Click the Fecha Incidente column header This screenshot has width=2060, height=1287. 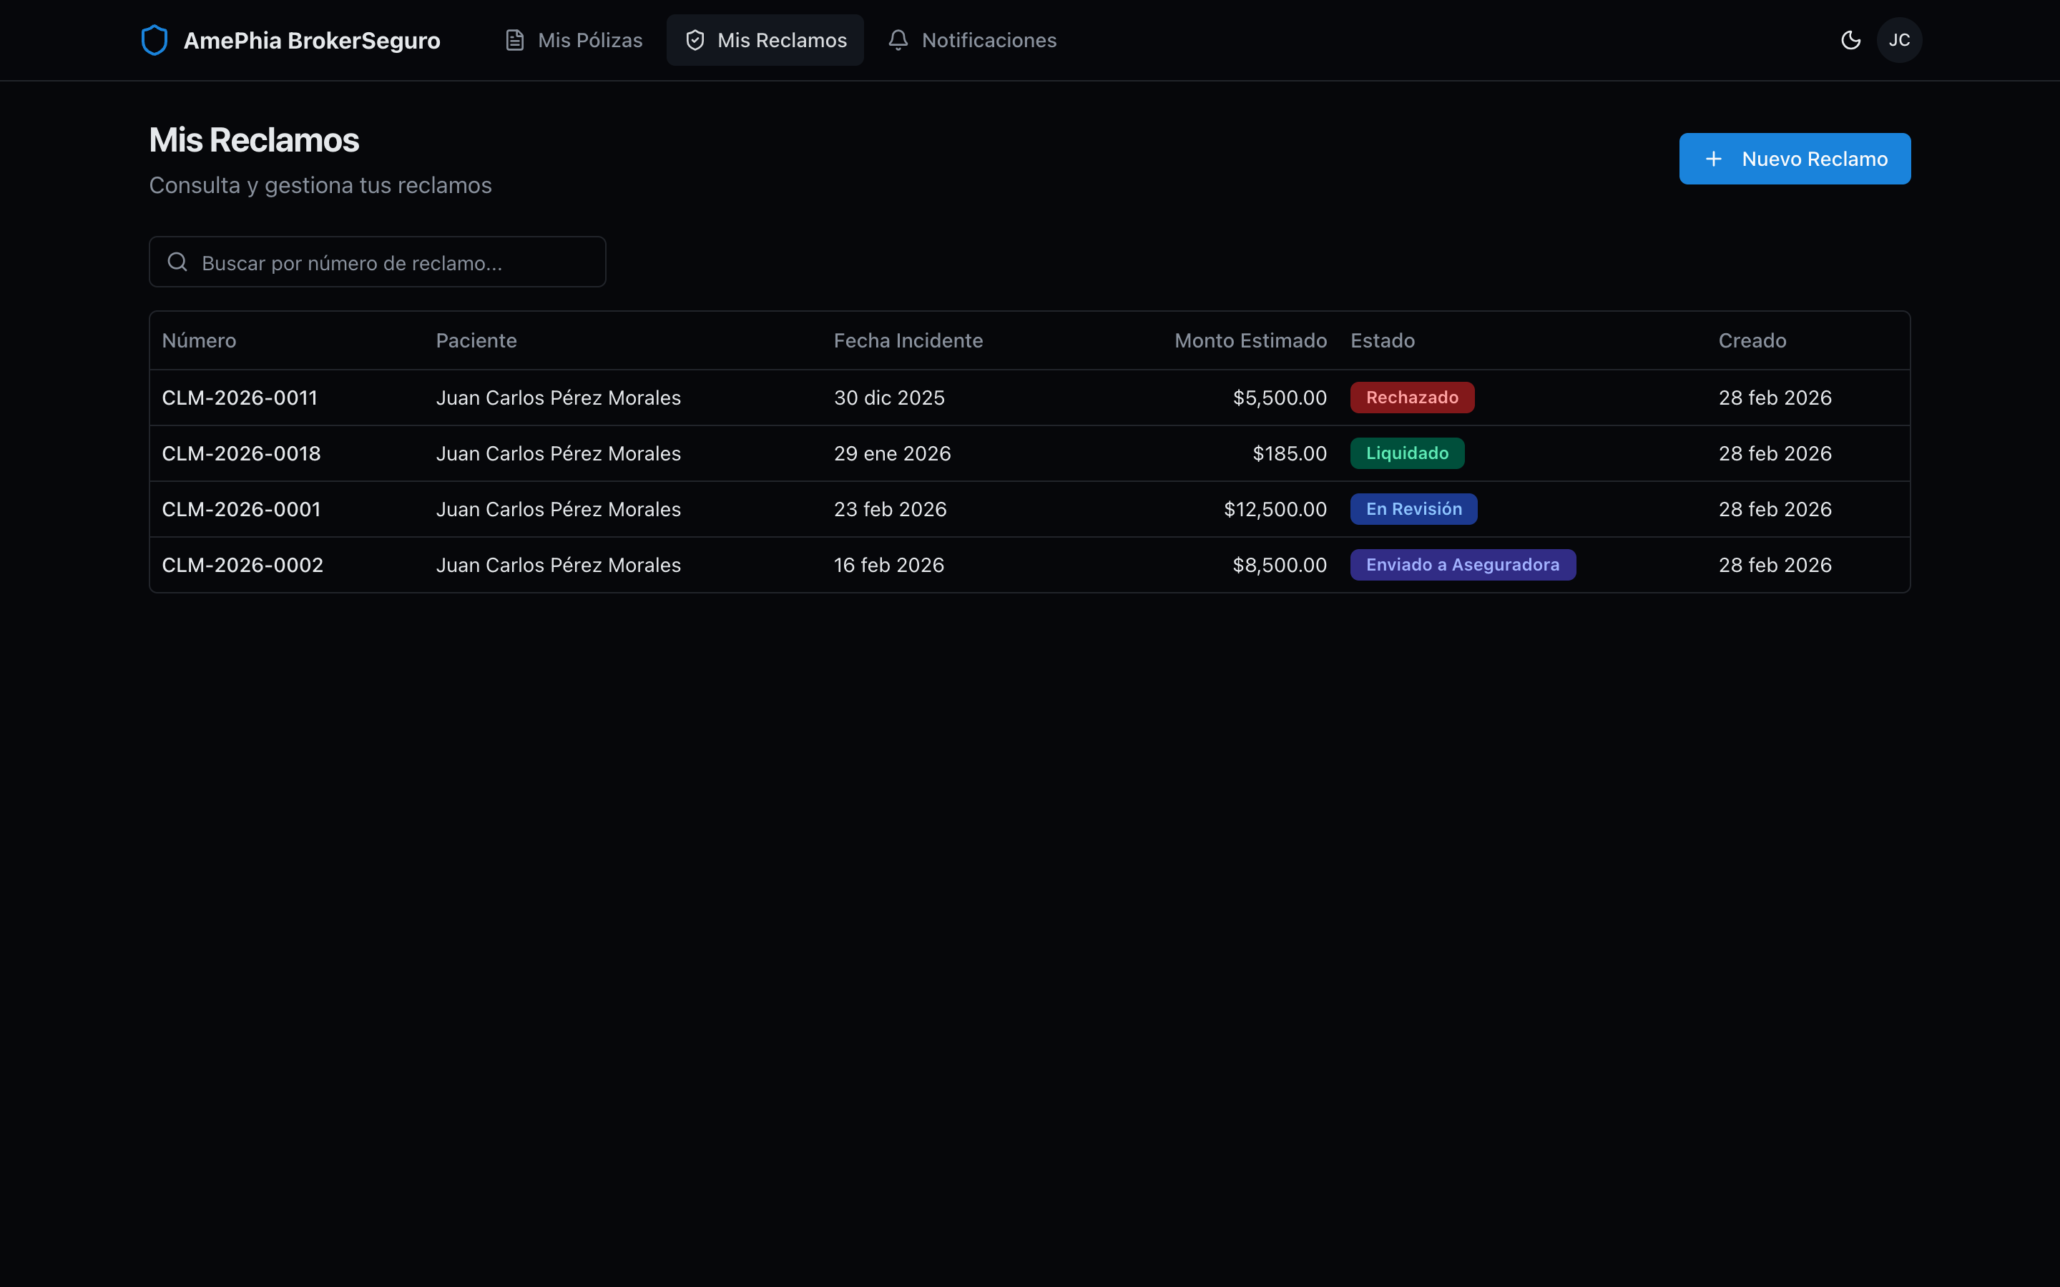click(x=908, y=340)
